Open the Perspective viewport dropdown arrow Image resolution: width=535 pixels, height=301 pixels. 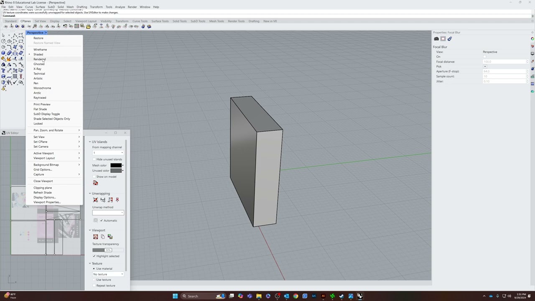pyautogui.click(x=46, y=33)
